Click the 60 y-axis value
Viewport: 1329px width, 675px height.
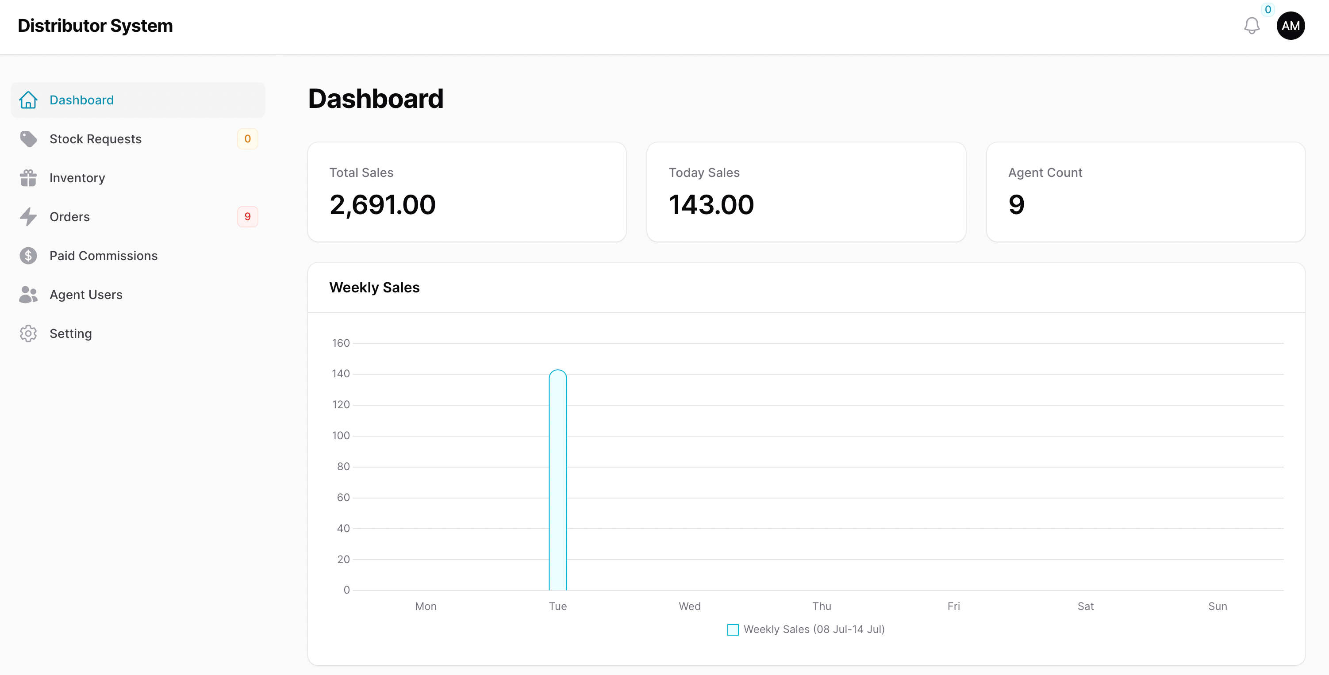(343, 498)
